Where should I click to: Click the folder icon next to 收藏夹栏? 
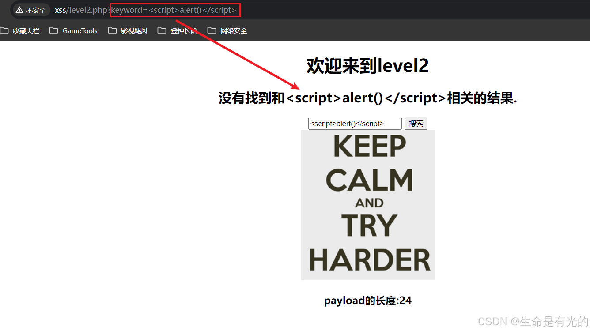click(x=5, y=30)
